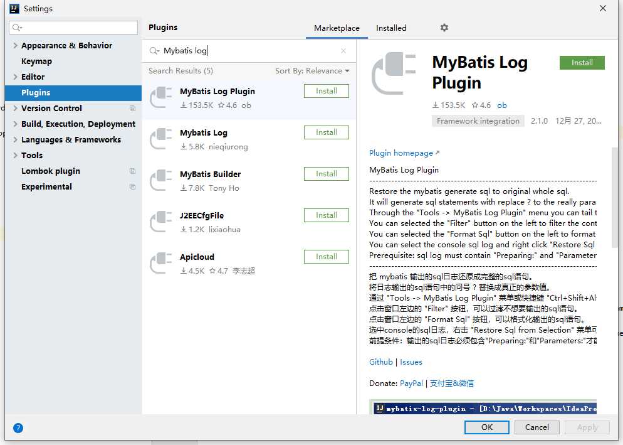
Task: Expand Appearance & Behavior section
Action: point(15,45)
